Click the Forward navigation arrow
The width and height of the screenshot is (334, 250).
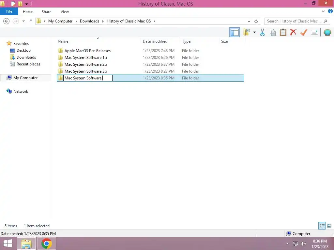point(16,21)
